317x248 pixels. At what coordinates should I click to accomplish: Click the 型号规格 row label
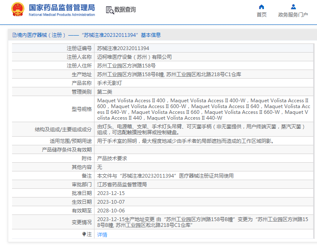(x=82, y=109)
